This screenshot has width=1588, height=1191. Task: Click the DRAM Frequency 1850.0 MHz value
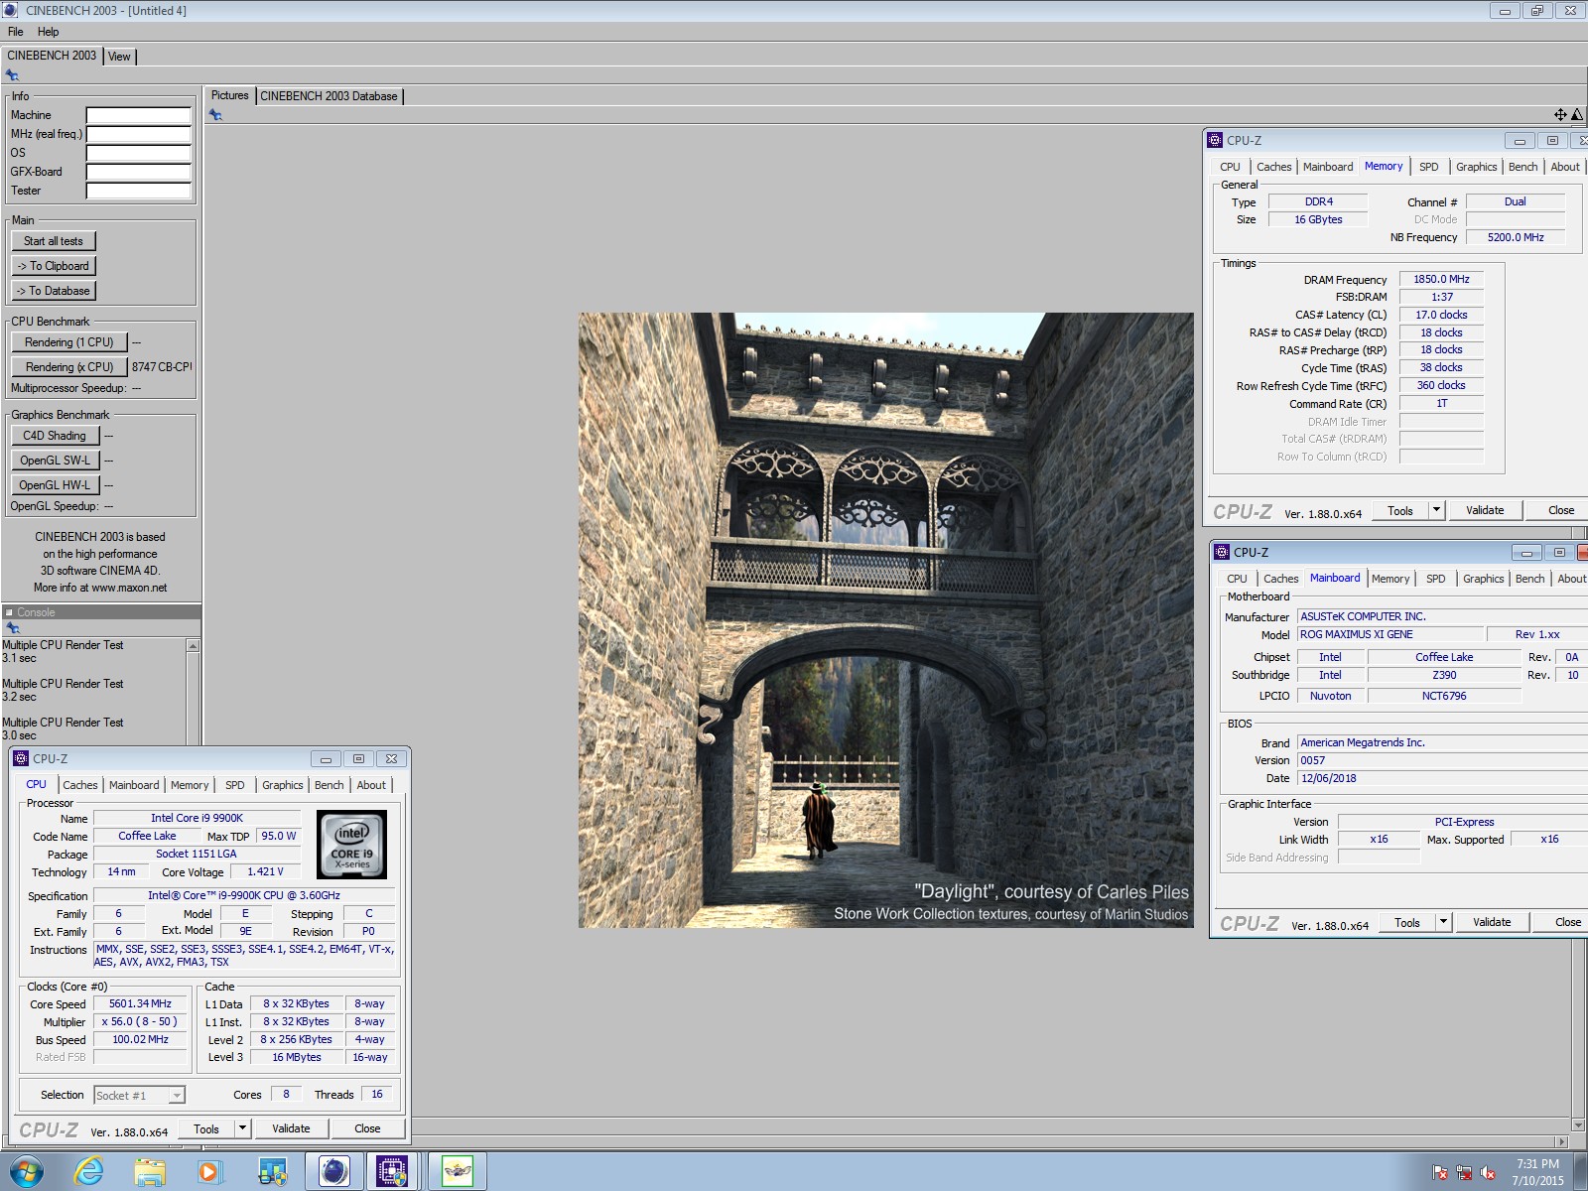click(x=1441, y=280)
